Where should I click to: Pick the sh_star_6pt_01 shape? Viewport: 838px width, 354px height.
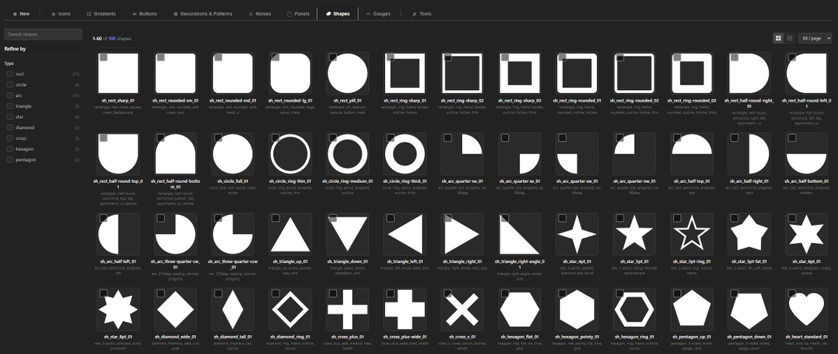pyautogui.click(x=807, y=234)
